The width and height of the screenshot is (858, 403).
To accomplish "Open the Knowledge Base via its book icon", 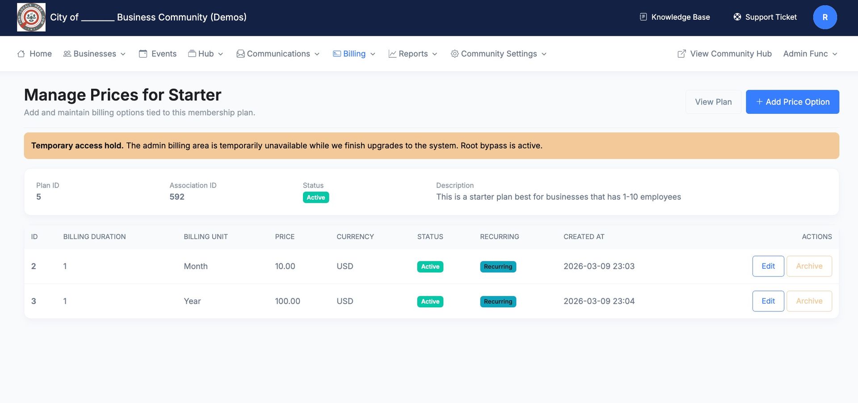I will [x=643, y=17].
